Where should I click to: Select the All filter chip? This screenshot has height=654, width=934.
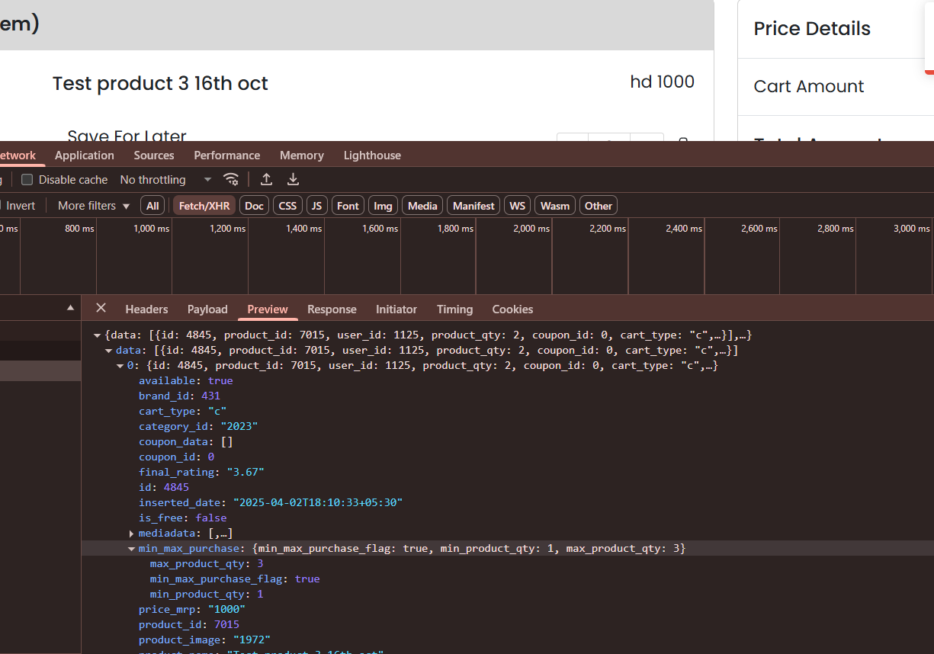(x=153, y=206)
